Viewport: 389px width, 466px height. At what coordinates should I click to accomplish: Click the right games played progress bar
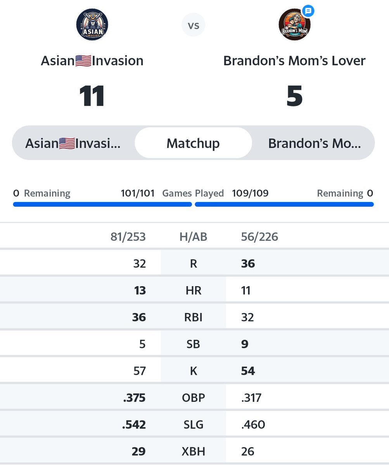pyautogui.click(x=284, y=204)
